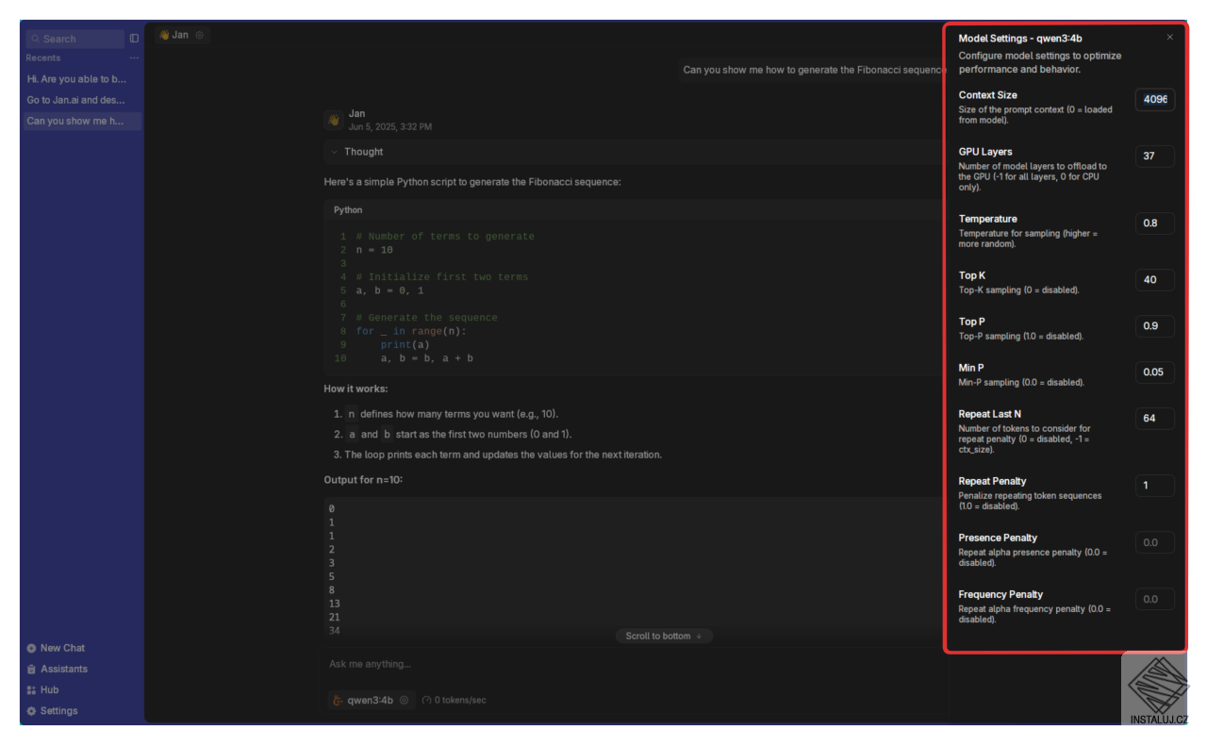Open Assistants from the sidebar

(x=57, y=669)
